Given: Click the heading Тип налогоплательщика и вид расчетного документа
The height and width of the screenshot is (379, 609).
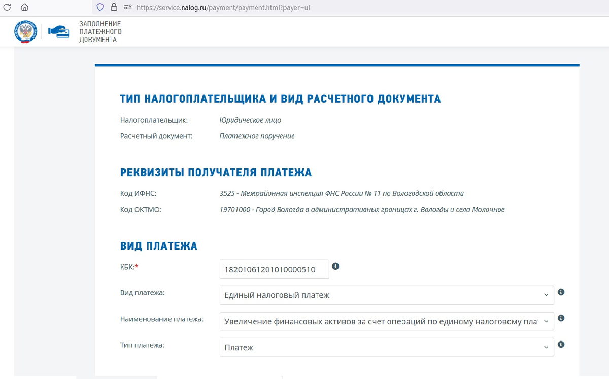Looking at the screenshot, I should point(281,99).
